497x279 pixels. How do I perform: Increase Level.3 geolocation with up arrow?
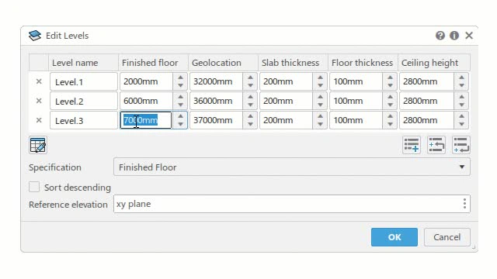coord(250,116)
